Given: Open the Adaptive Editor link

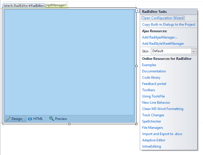Looking at the screenshot, I should pos(154,140).
